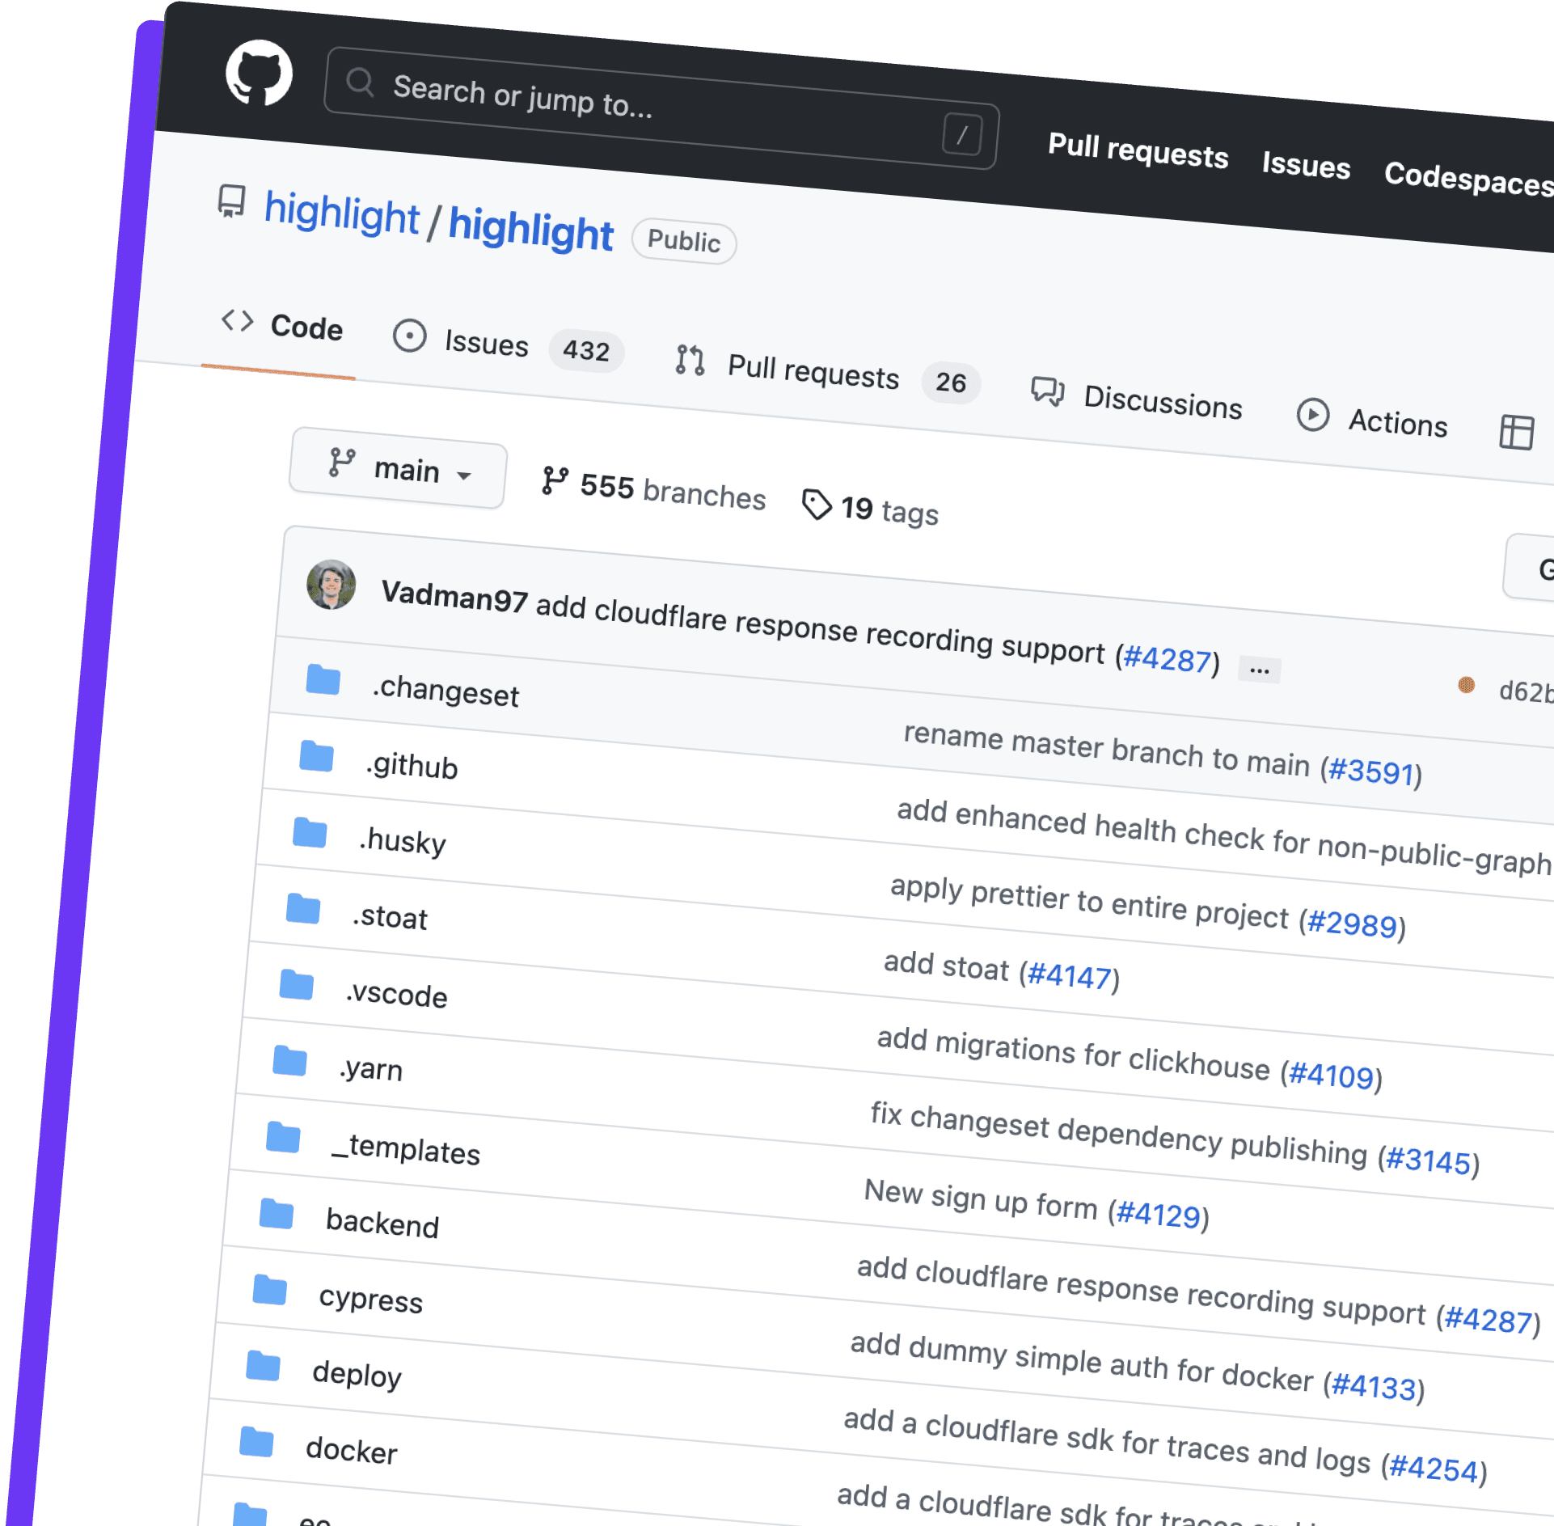Open the .changeset folder
Viewport: 1554px width, 1526px height.
pyautogui.click(x=446, y=692)
